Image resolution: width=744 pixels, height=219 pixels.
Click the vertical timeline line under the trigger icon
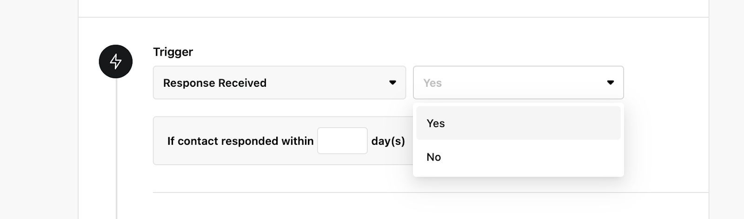[x=116, y=148]
